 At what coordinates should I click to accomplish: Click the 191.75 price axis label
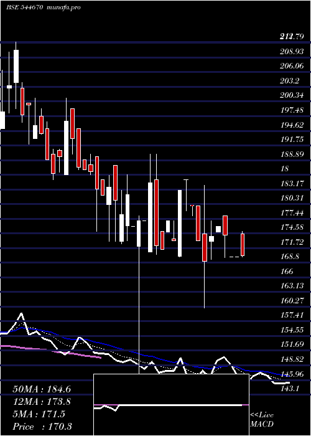tap(292, 140)
